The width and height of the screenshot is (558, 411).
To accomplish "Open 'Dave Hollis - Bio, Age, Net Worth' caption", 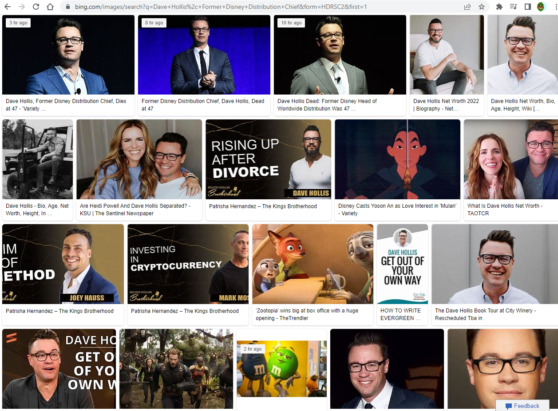I will [x=37, y=209].
